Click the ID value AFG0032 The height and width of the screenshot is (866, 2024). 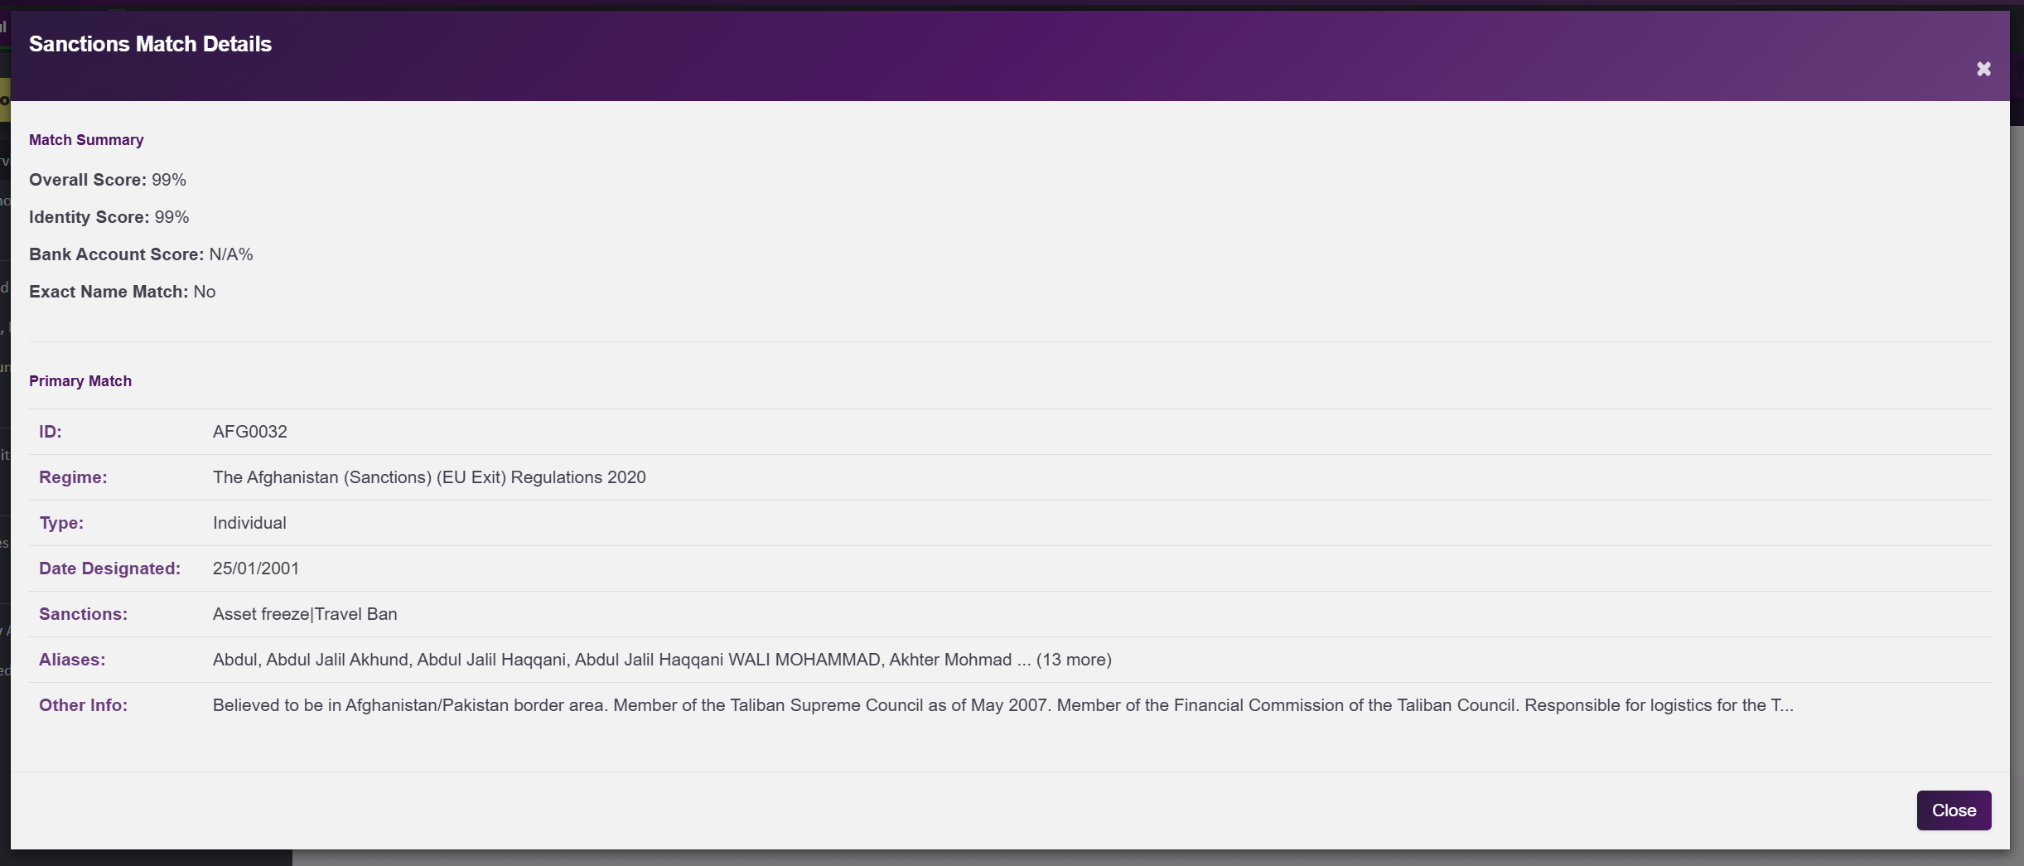(249, 431)
